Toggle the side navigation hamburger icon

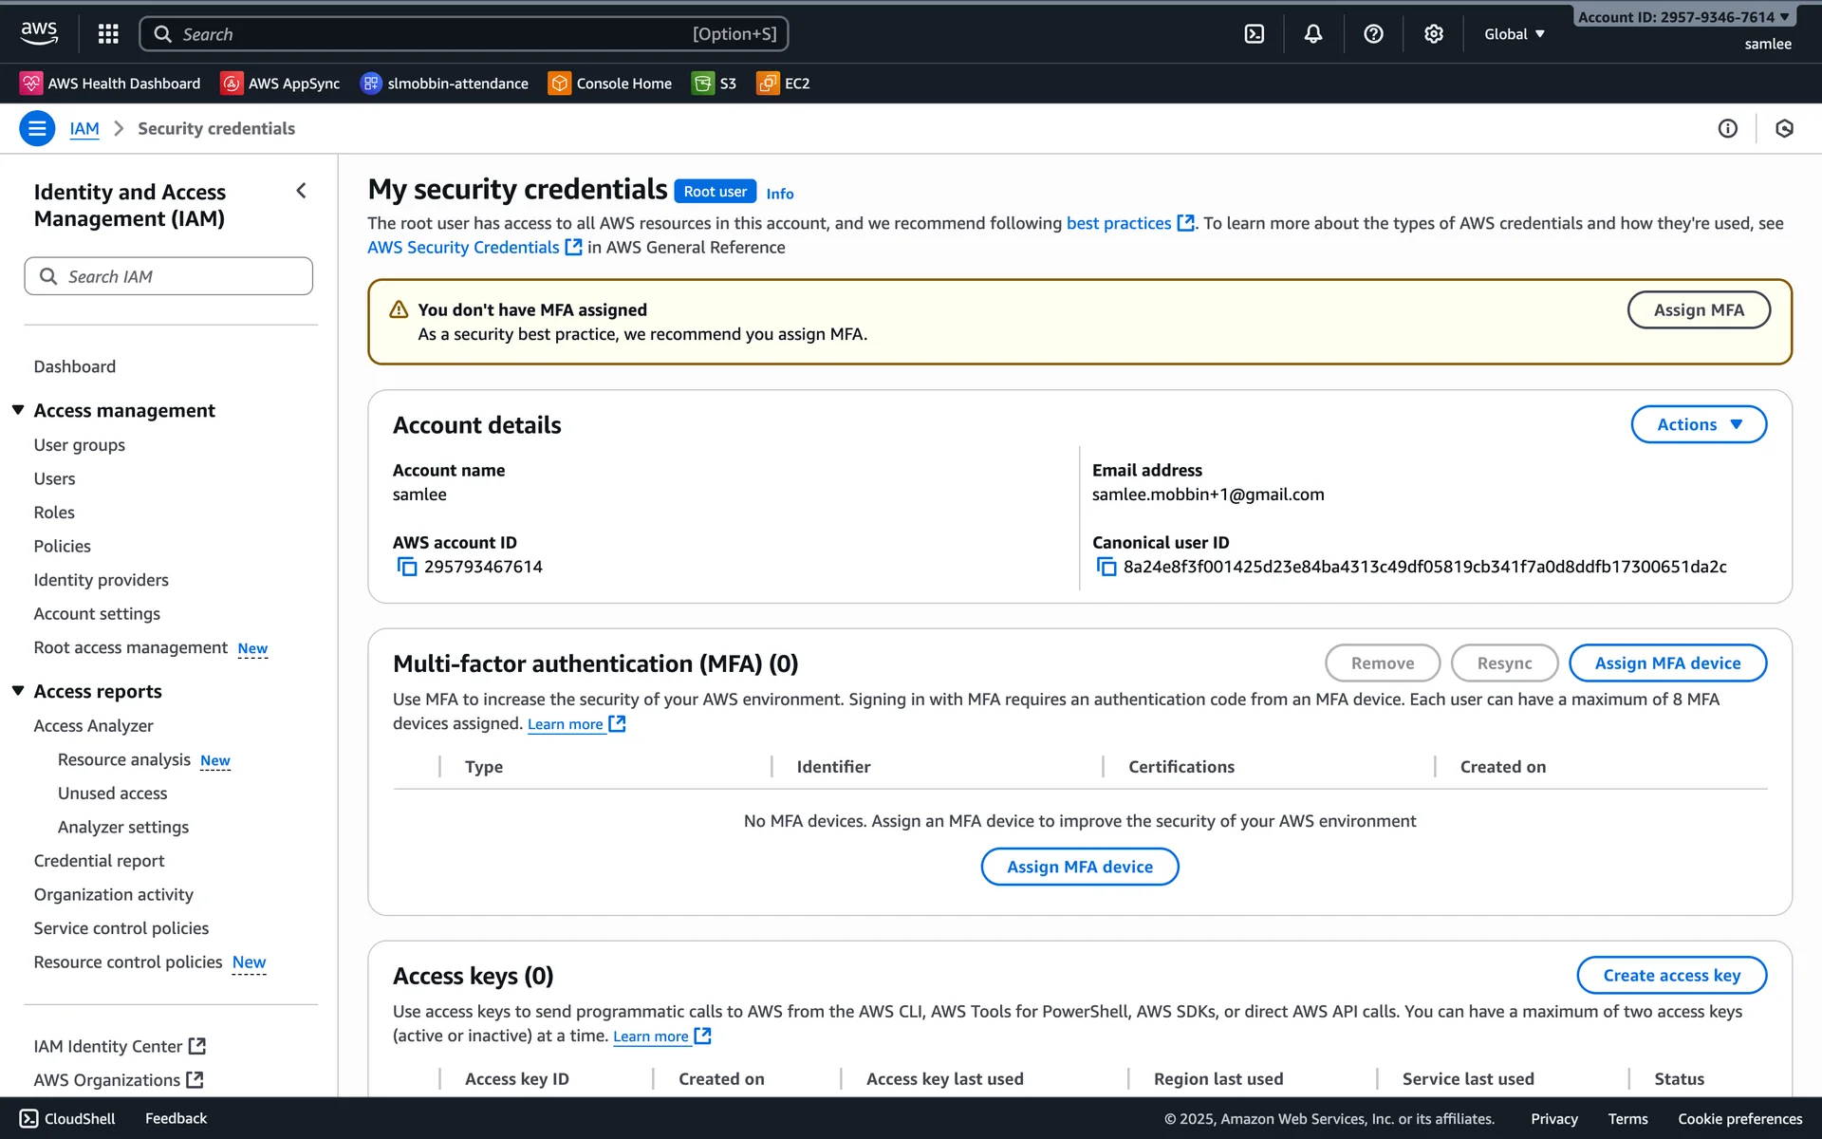37,128
